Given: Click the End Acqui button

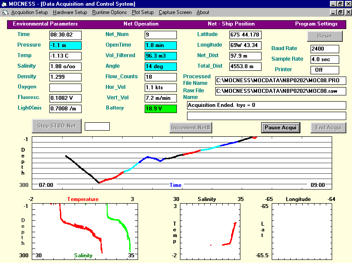Looking at the screenshot, I should 328,128.
